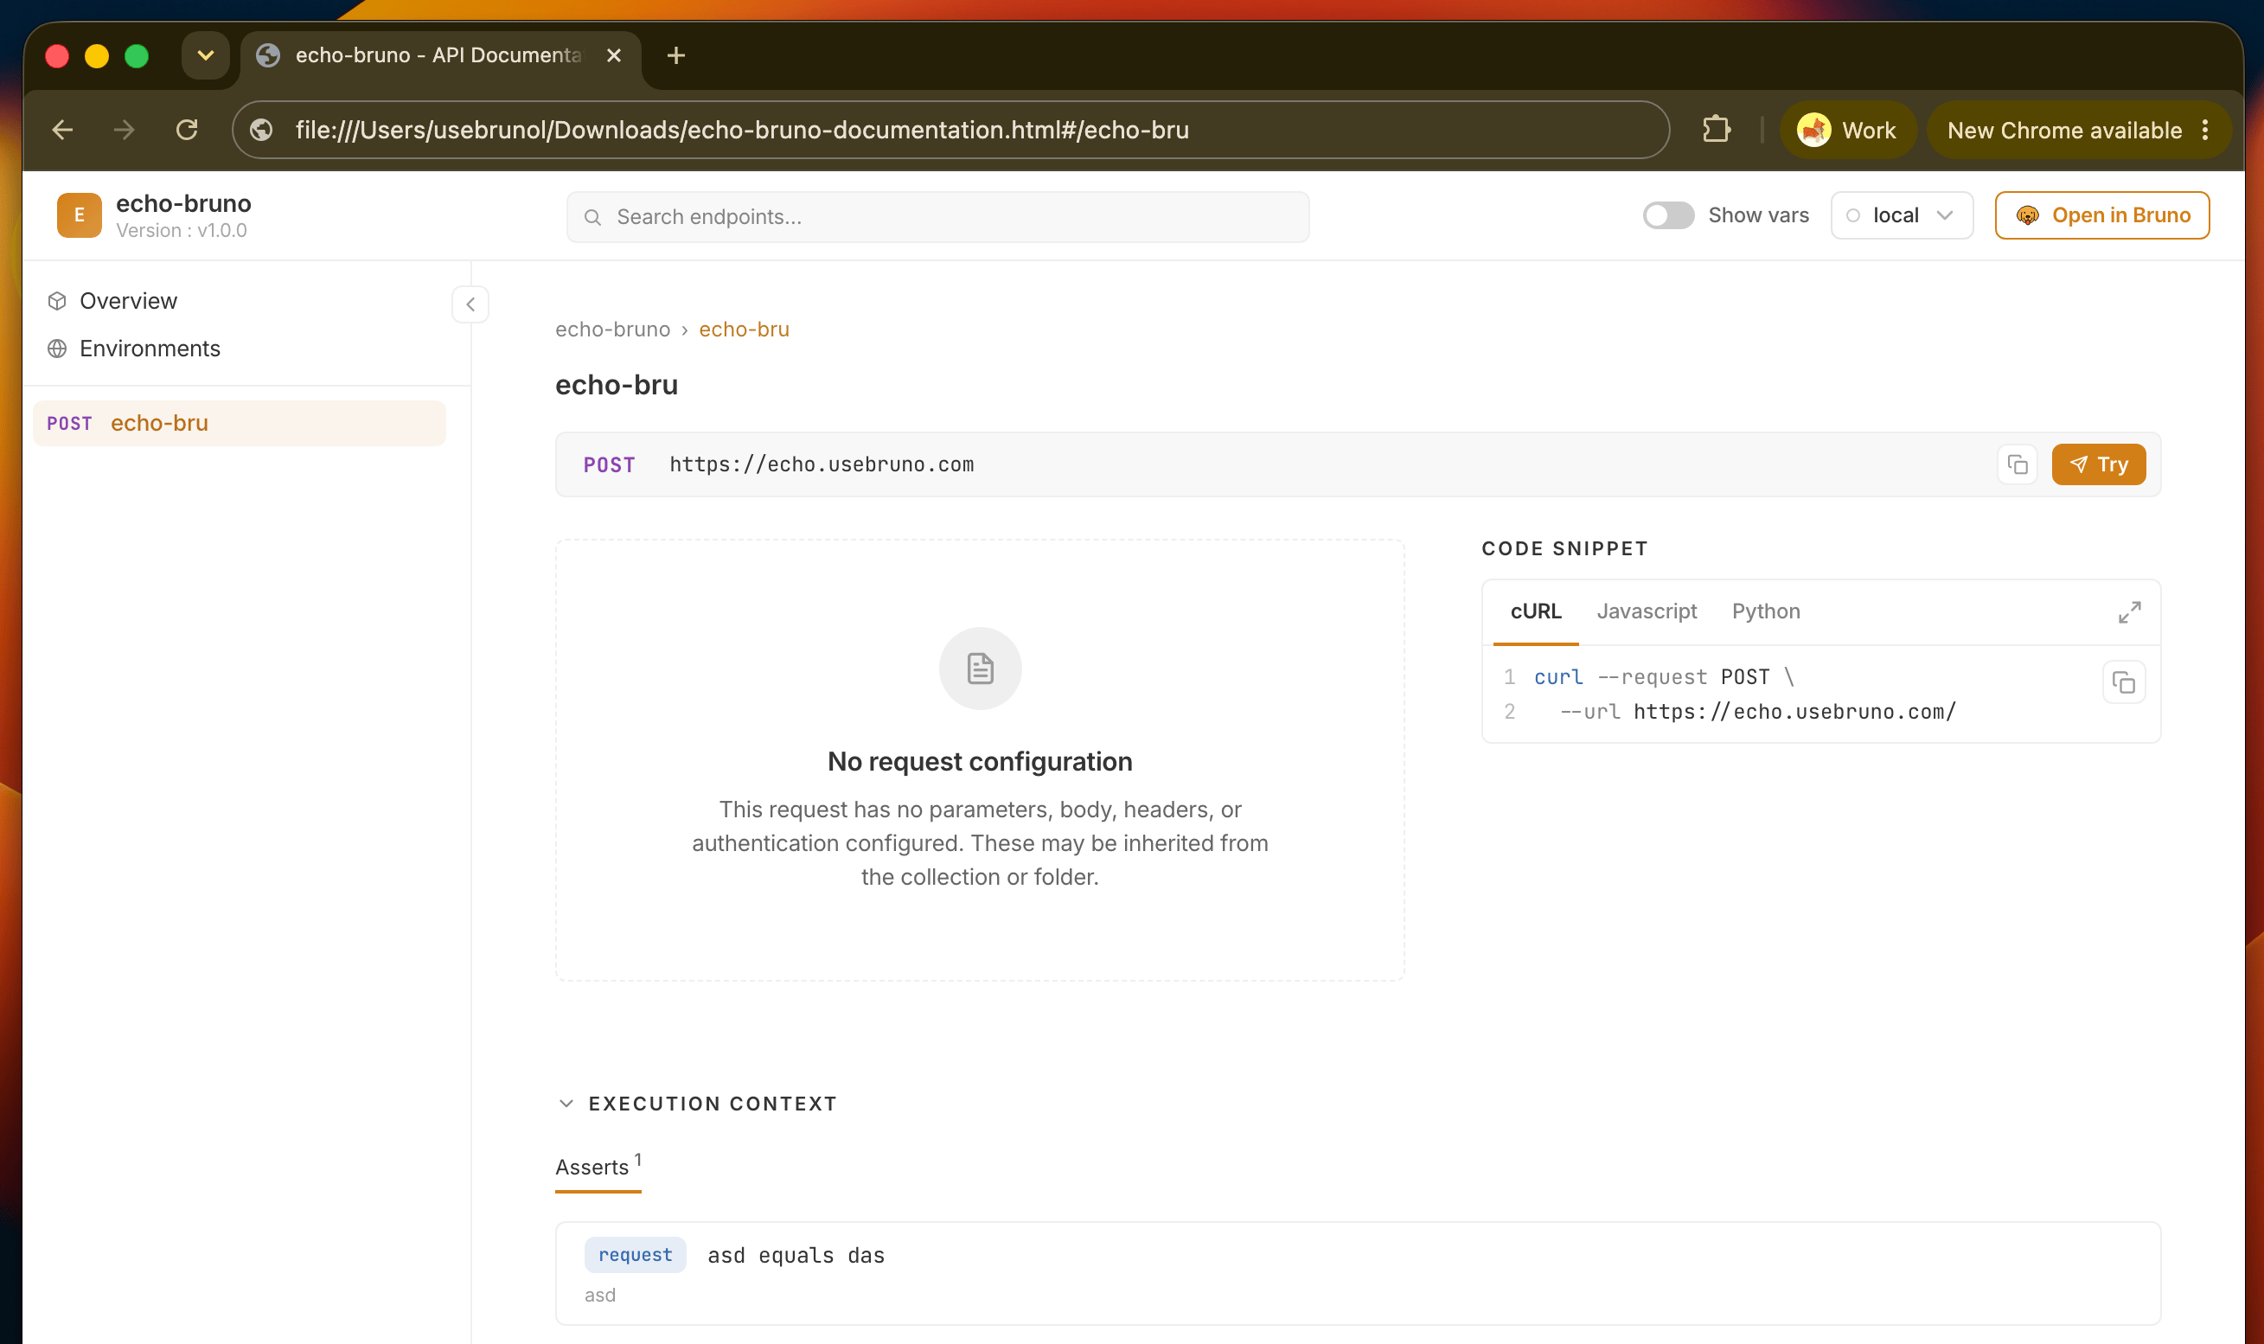The height and width of the screenshot is (1344, 2264).
Task: Switch to the Javascript snippet tab
Action: click(1647, 611)
